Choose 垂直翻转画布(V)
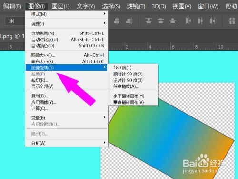 tap(132, 102)
